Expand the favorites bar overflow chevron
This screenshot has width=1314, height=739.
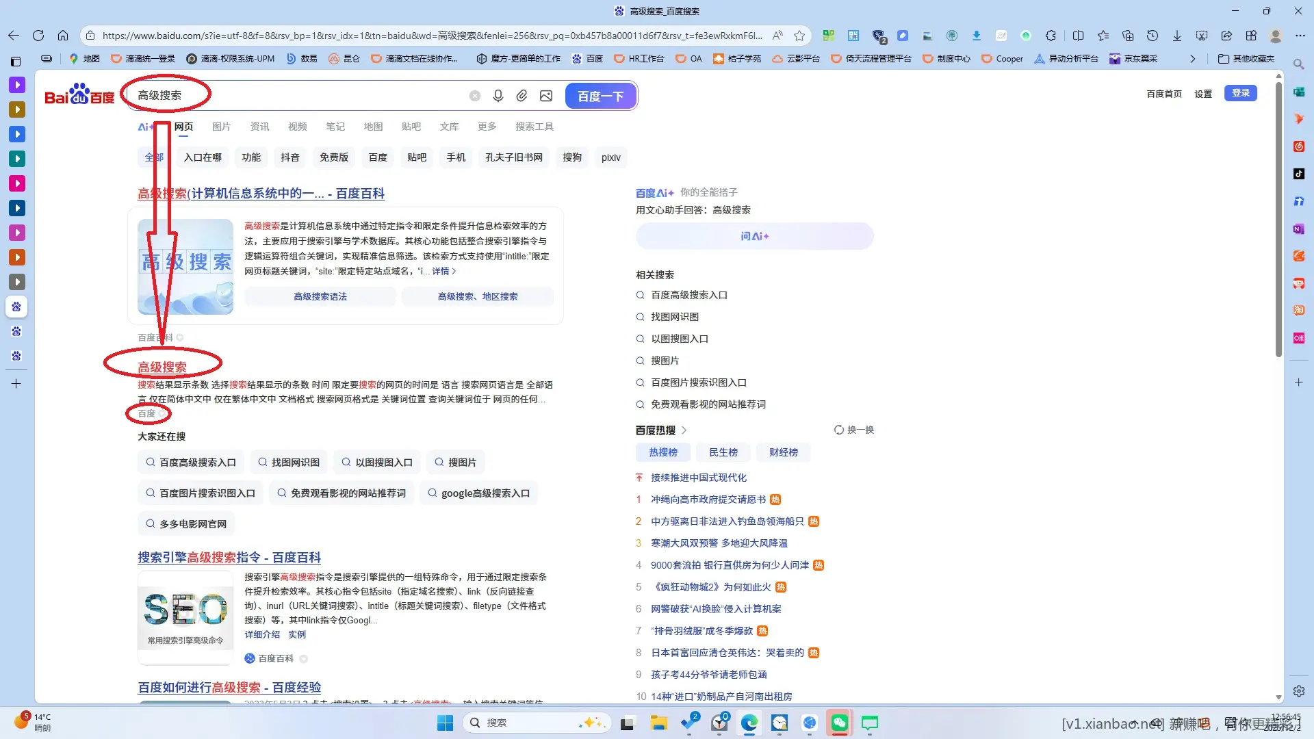1193,59
